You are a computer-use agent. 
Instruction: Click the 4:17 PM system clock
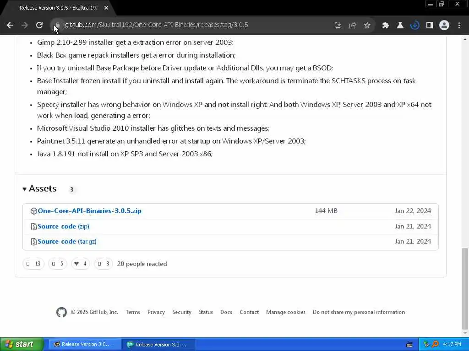coord(452,345)
